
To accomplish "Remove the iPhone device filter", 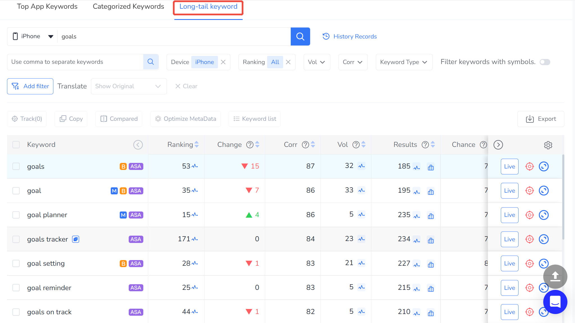I will coord(223,62).
